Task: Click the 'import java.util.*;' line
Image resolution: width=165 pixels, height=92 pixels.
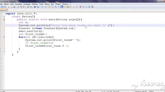Action: [21, 14]
